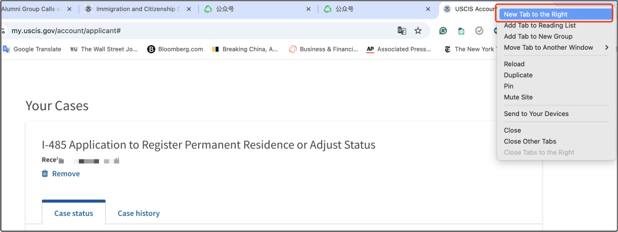Viewport: 618px width, 232px height.
Task: Click the trash can icon beside Remove
Action: (x=45, y=174)
